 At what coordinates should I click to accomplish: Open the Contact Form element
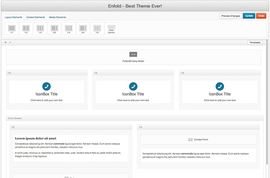pos(198,140)
